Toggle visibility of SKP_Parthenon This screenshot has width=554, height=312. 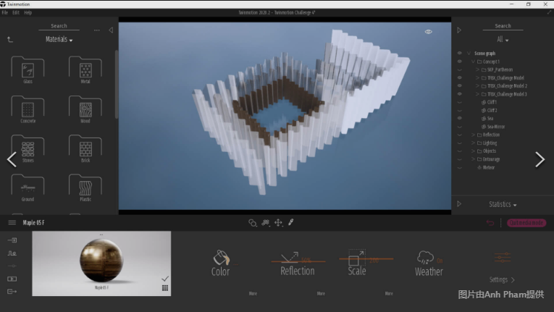click(460, 69)
